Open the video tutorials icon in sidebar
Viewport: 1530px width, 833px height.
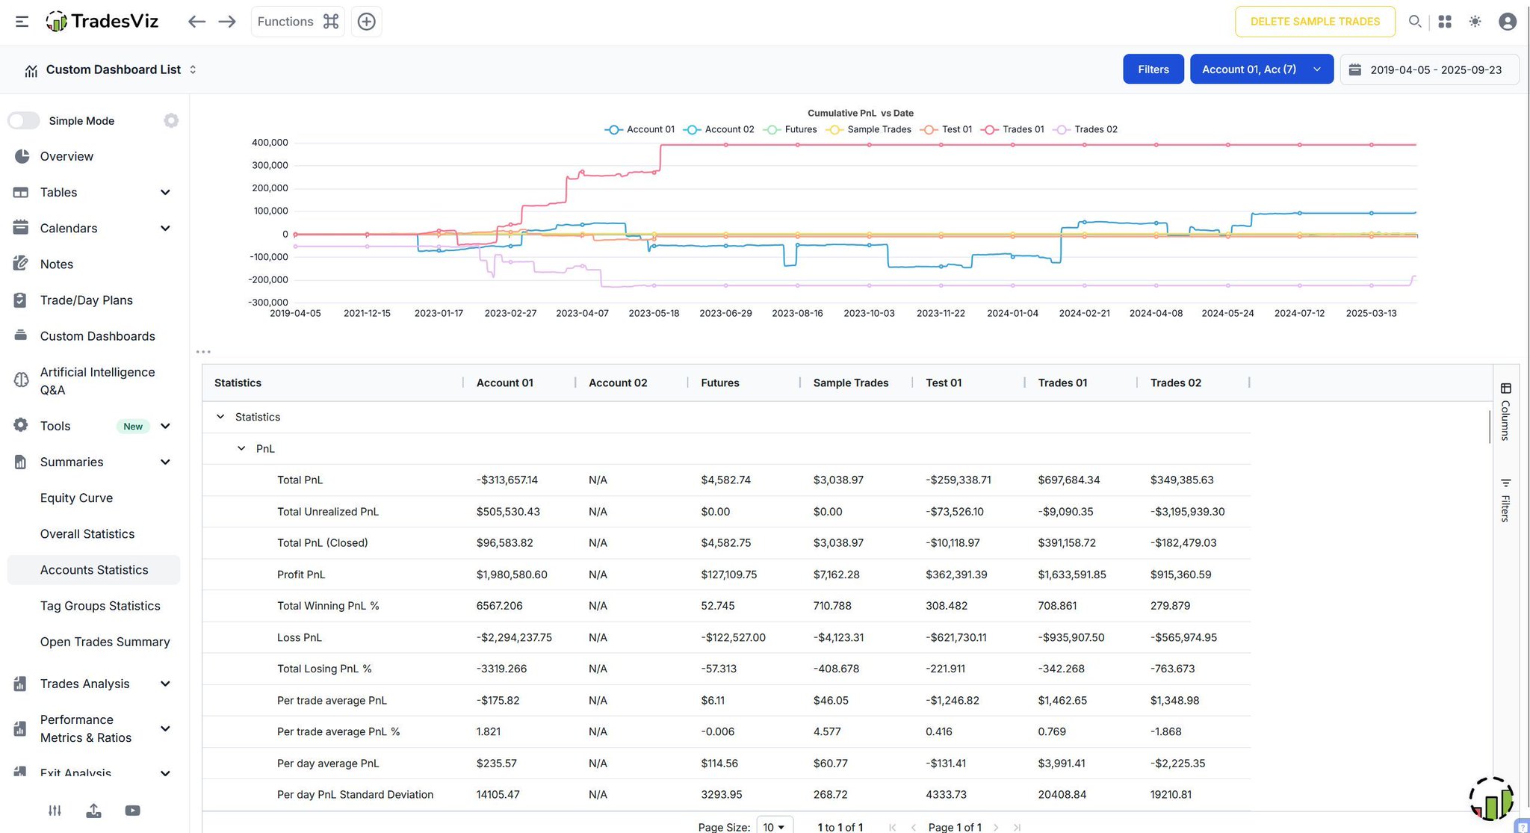pyautogui.click(x=133, y=811)
